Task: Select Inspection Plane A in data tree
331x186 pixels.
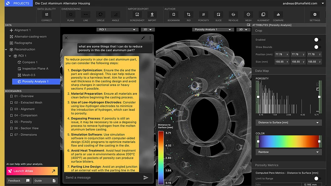Action: 35,69
